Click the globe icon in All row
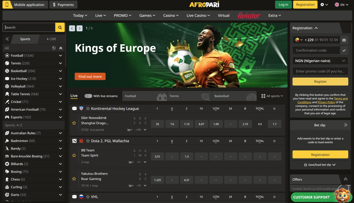Viewport: 354px width, 203px height. coord(54,48)
